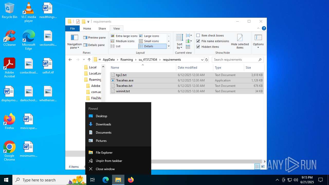Image resolution: width=329 pixels, height=185 pixels.
Task: Click the Task View taskbar button
Action: click(x=93, y=180)
